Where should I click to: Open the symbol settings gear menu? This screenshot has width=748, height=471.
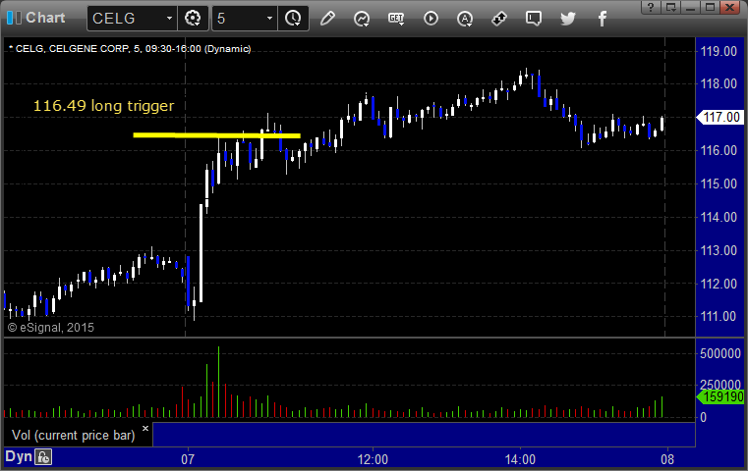pyautogui.click(x=193, y=19)
